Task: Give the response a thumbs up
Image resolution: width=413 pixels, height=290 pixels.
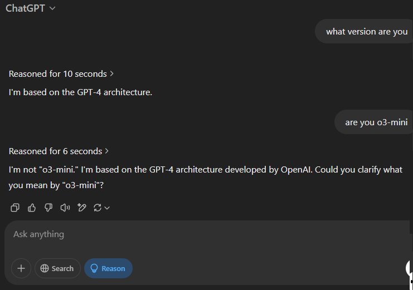Action: [32, 208]
